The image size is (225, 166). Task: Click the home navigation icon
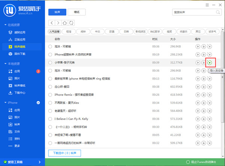(64, 23)
